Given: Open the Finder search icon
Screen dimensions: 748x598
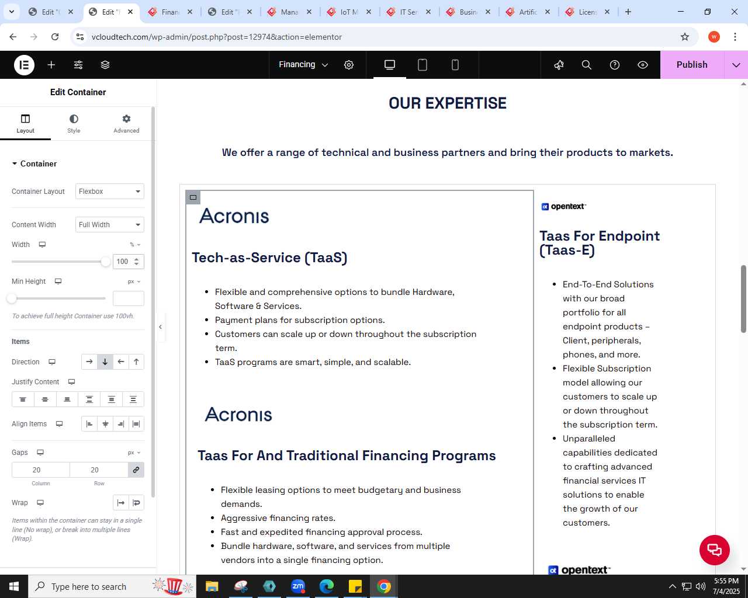Looking at the screenshot, I should 587,65.
